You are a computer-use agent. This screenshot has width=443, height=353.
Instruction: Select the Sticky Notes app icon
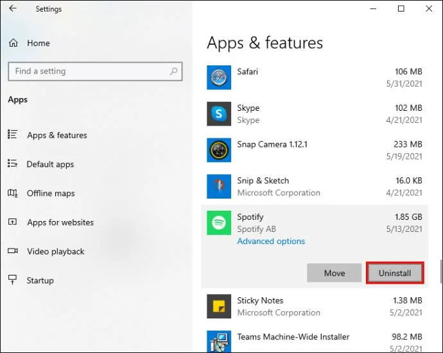pos(219,306)
